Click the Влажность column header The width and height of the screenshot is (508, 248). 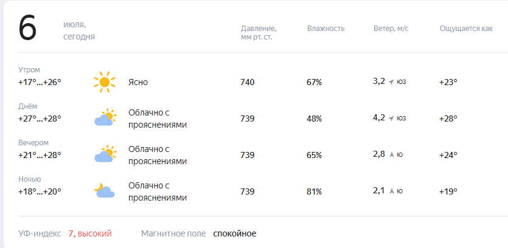point(325,29)
